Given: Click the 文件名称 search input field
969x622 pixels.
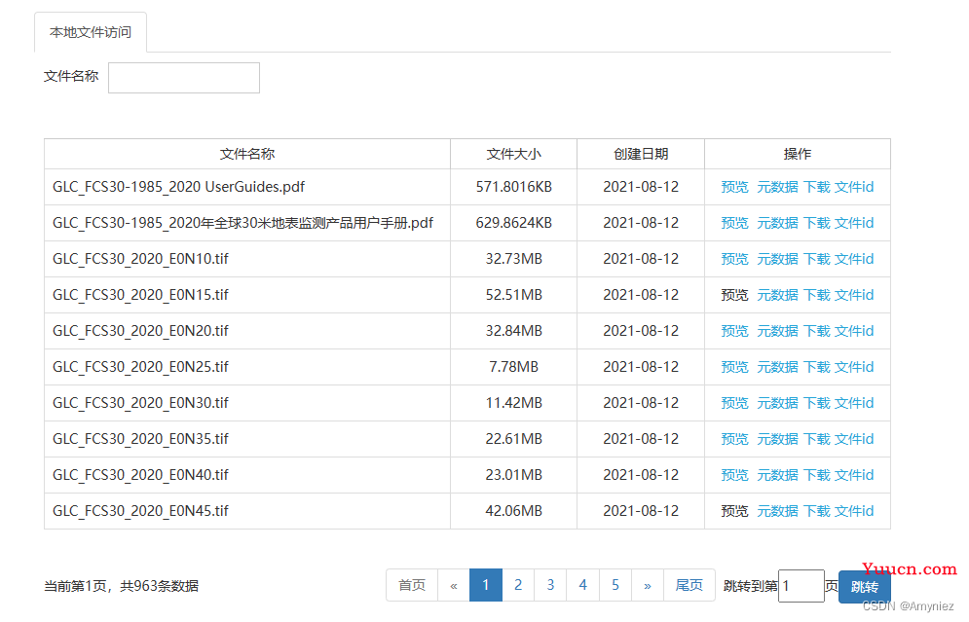Looking at the screenshot, I should tap(183, 78).
